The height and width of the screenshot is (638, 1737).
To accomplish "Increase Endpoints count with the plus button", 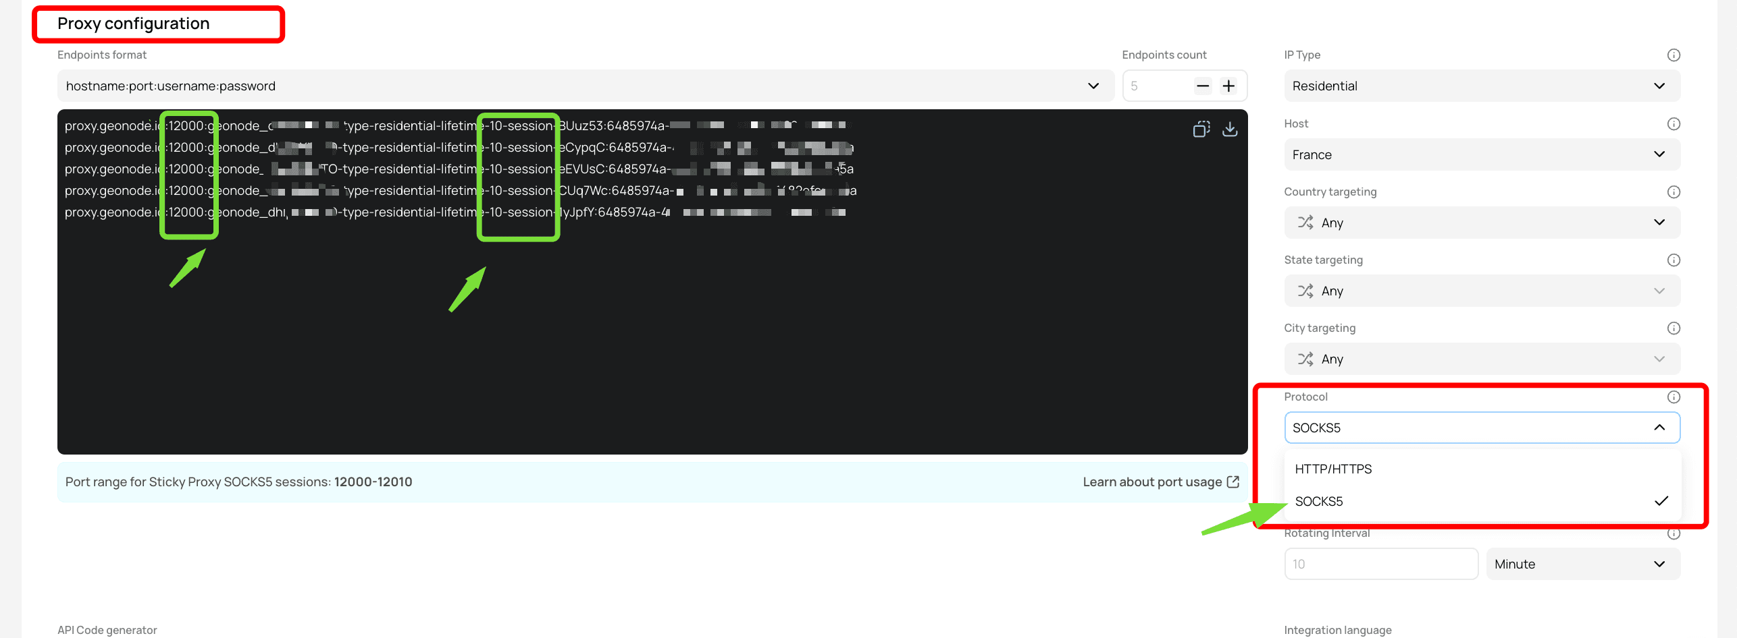I will pyautogui.click(x=1229, y=86).
